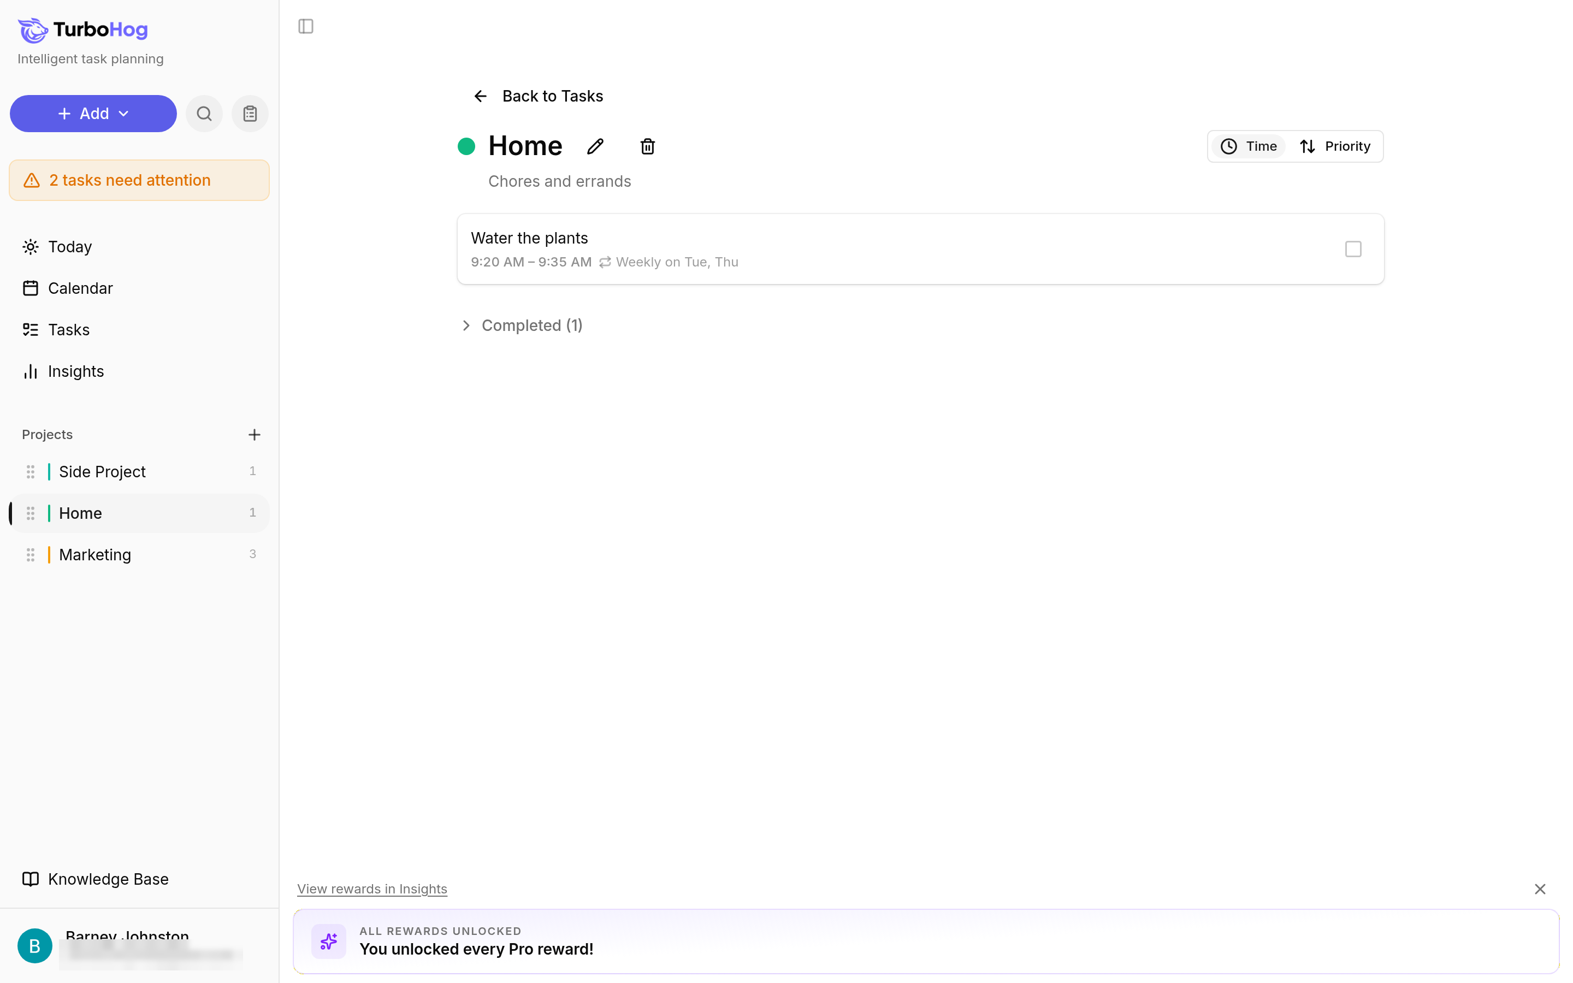
Task: Add a new project with plus icon
Action: point(254,434)
